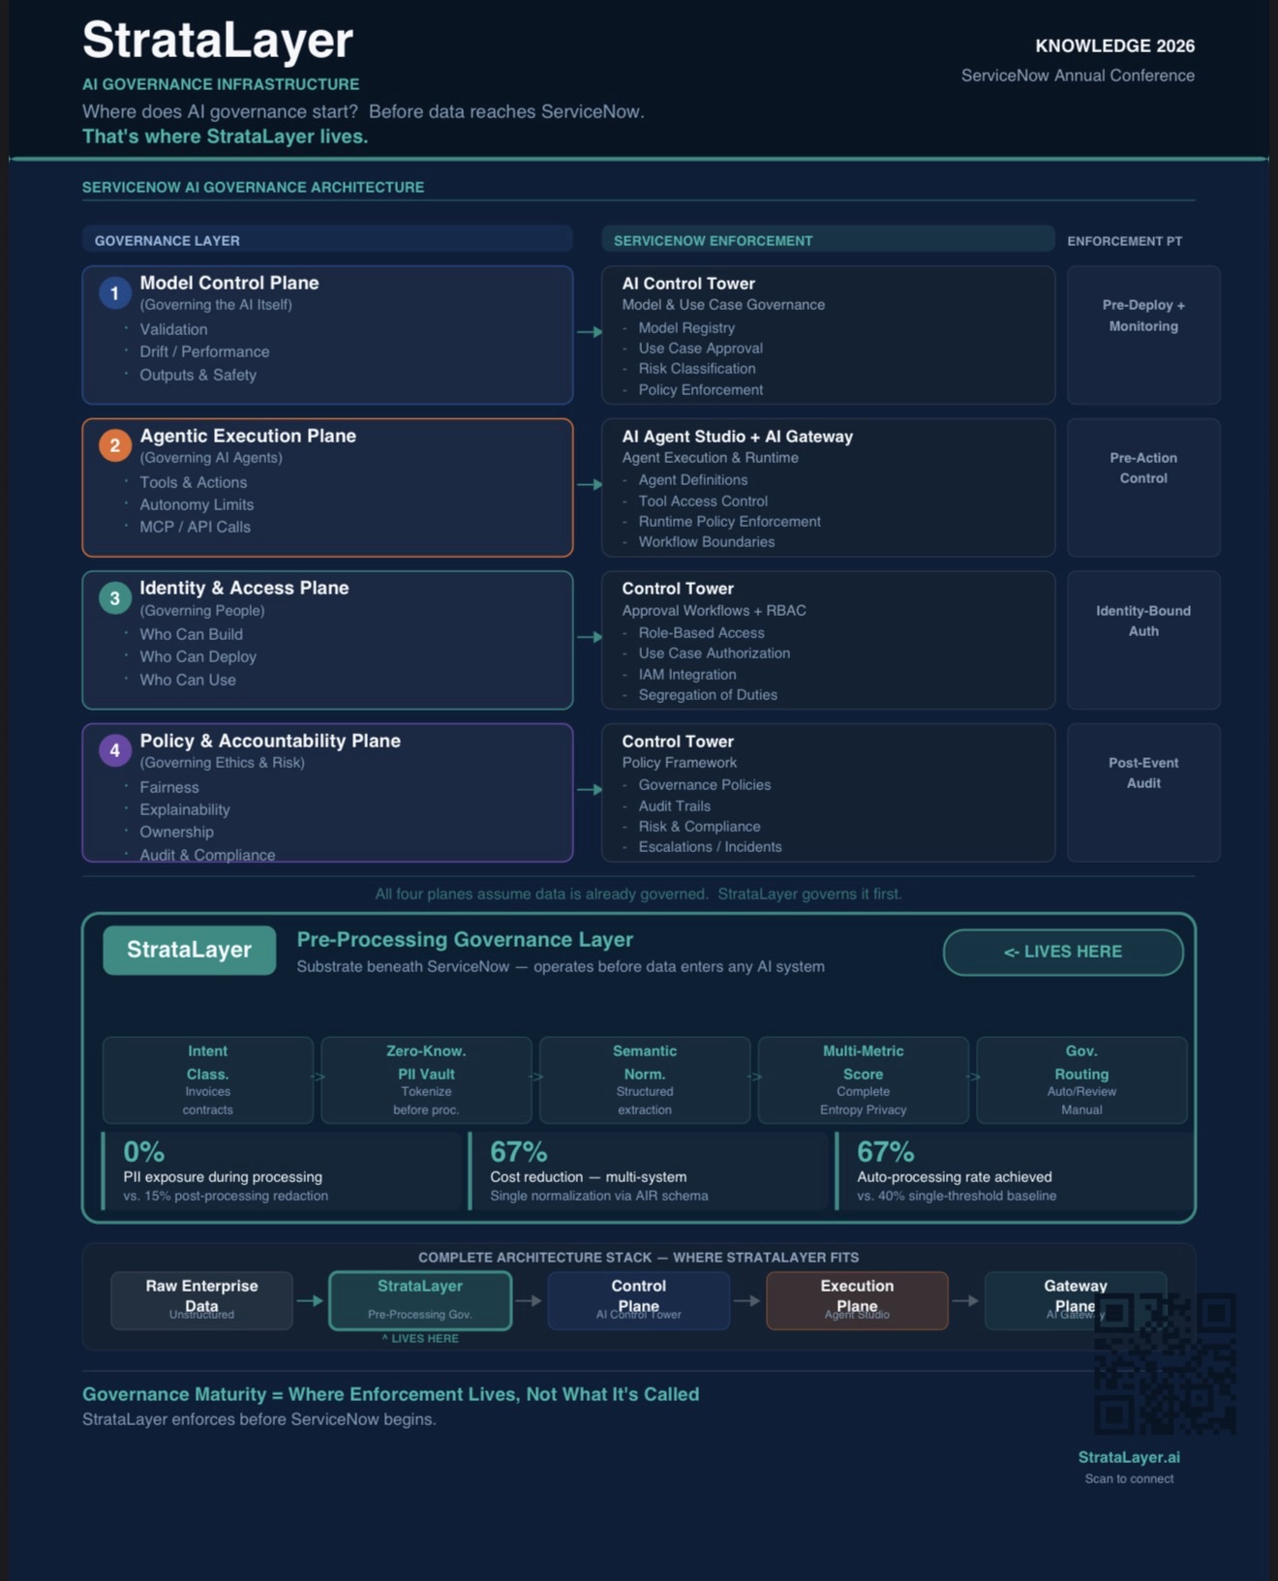Click the large StrataLayer title at top
Viewport: 1278px width, 1581px height.
[x=218, y=41]
